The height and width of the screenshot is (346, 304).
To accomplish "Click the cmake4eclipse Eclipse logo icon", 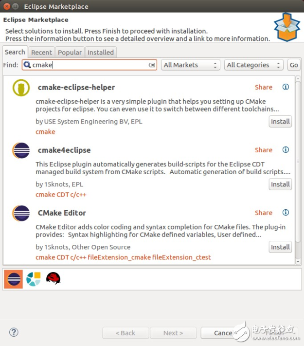I will click(21, 150).
